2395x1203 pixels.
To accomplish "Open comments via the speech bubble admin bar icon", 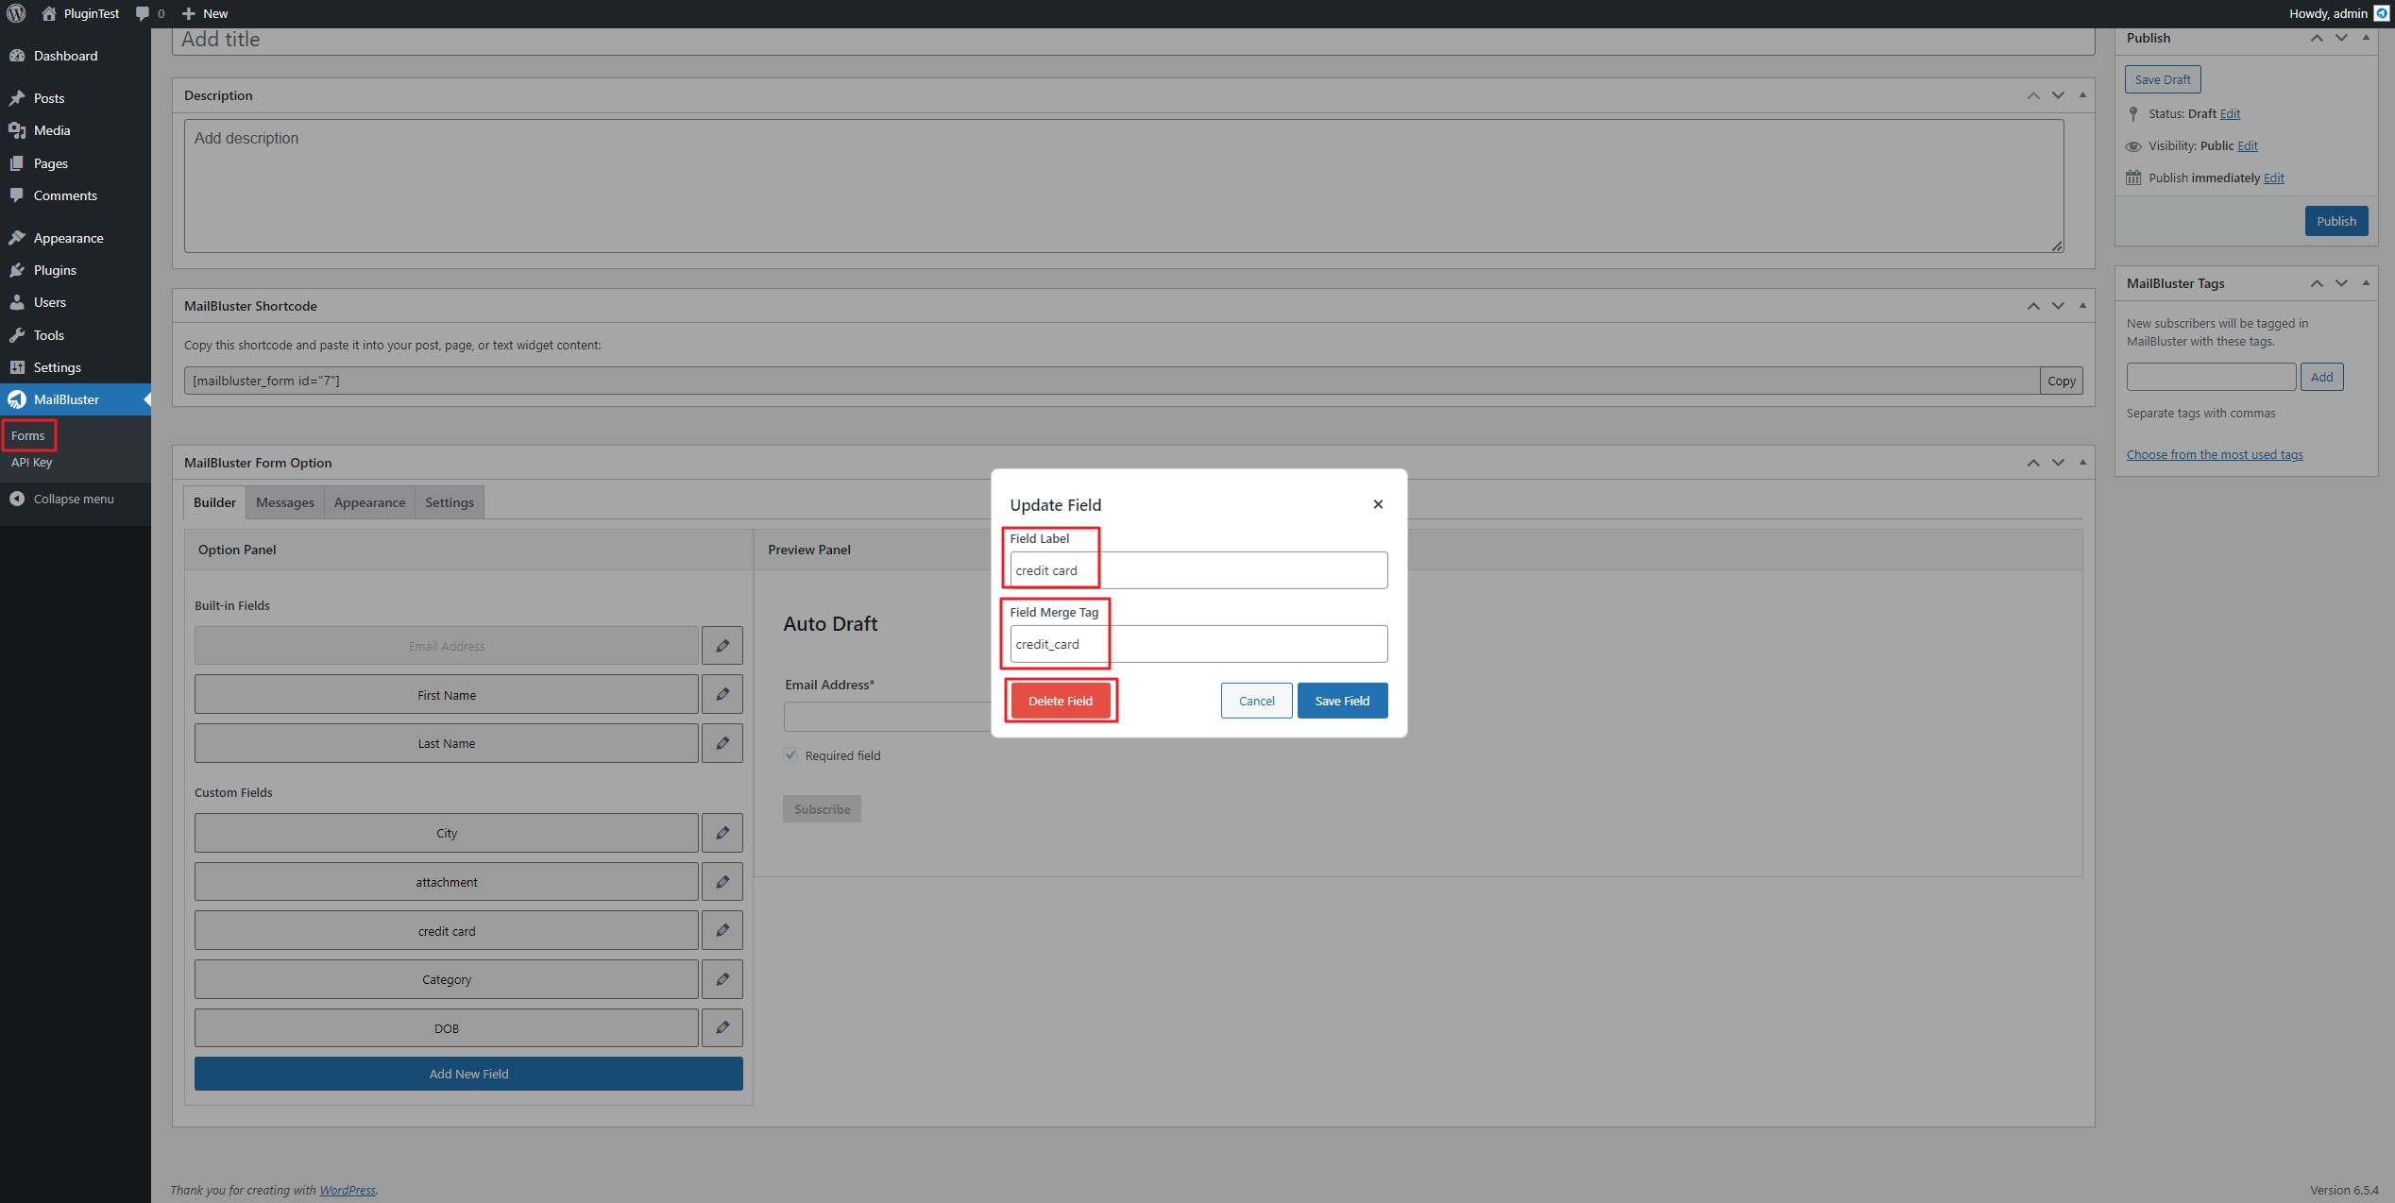I will [142, 13].
